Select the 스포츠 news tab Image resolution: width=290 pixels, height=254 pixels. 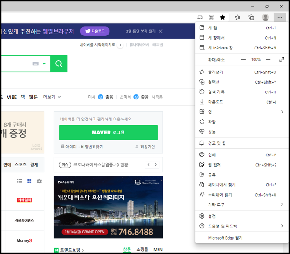pyautogui.click(x=21, y=165)
